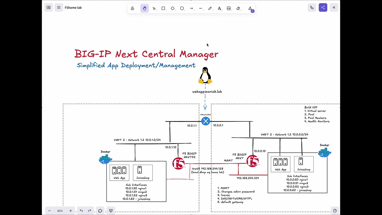Image resolution: width=382 pixels, height=215 pixels.
Task: Select the left Web App box
Action: point(119,173)
